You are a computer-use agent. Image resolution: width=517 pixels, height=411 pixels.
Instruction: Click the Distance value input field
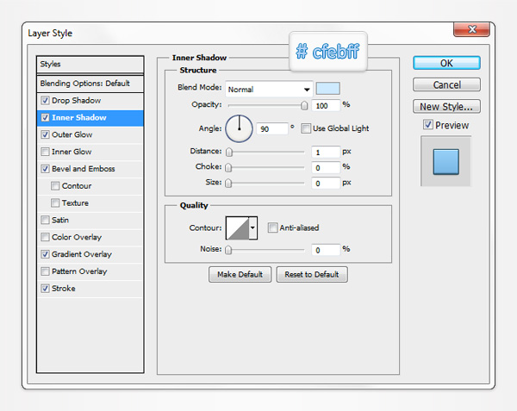325,152
